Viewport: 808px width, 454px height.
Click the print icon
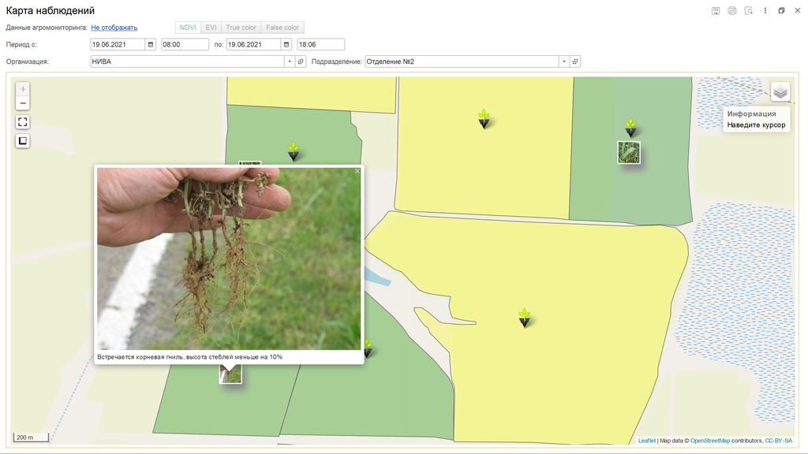pyautogui.click(x=732, y=11)
